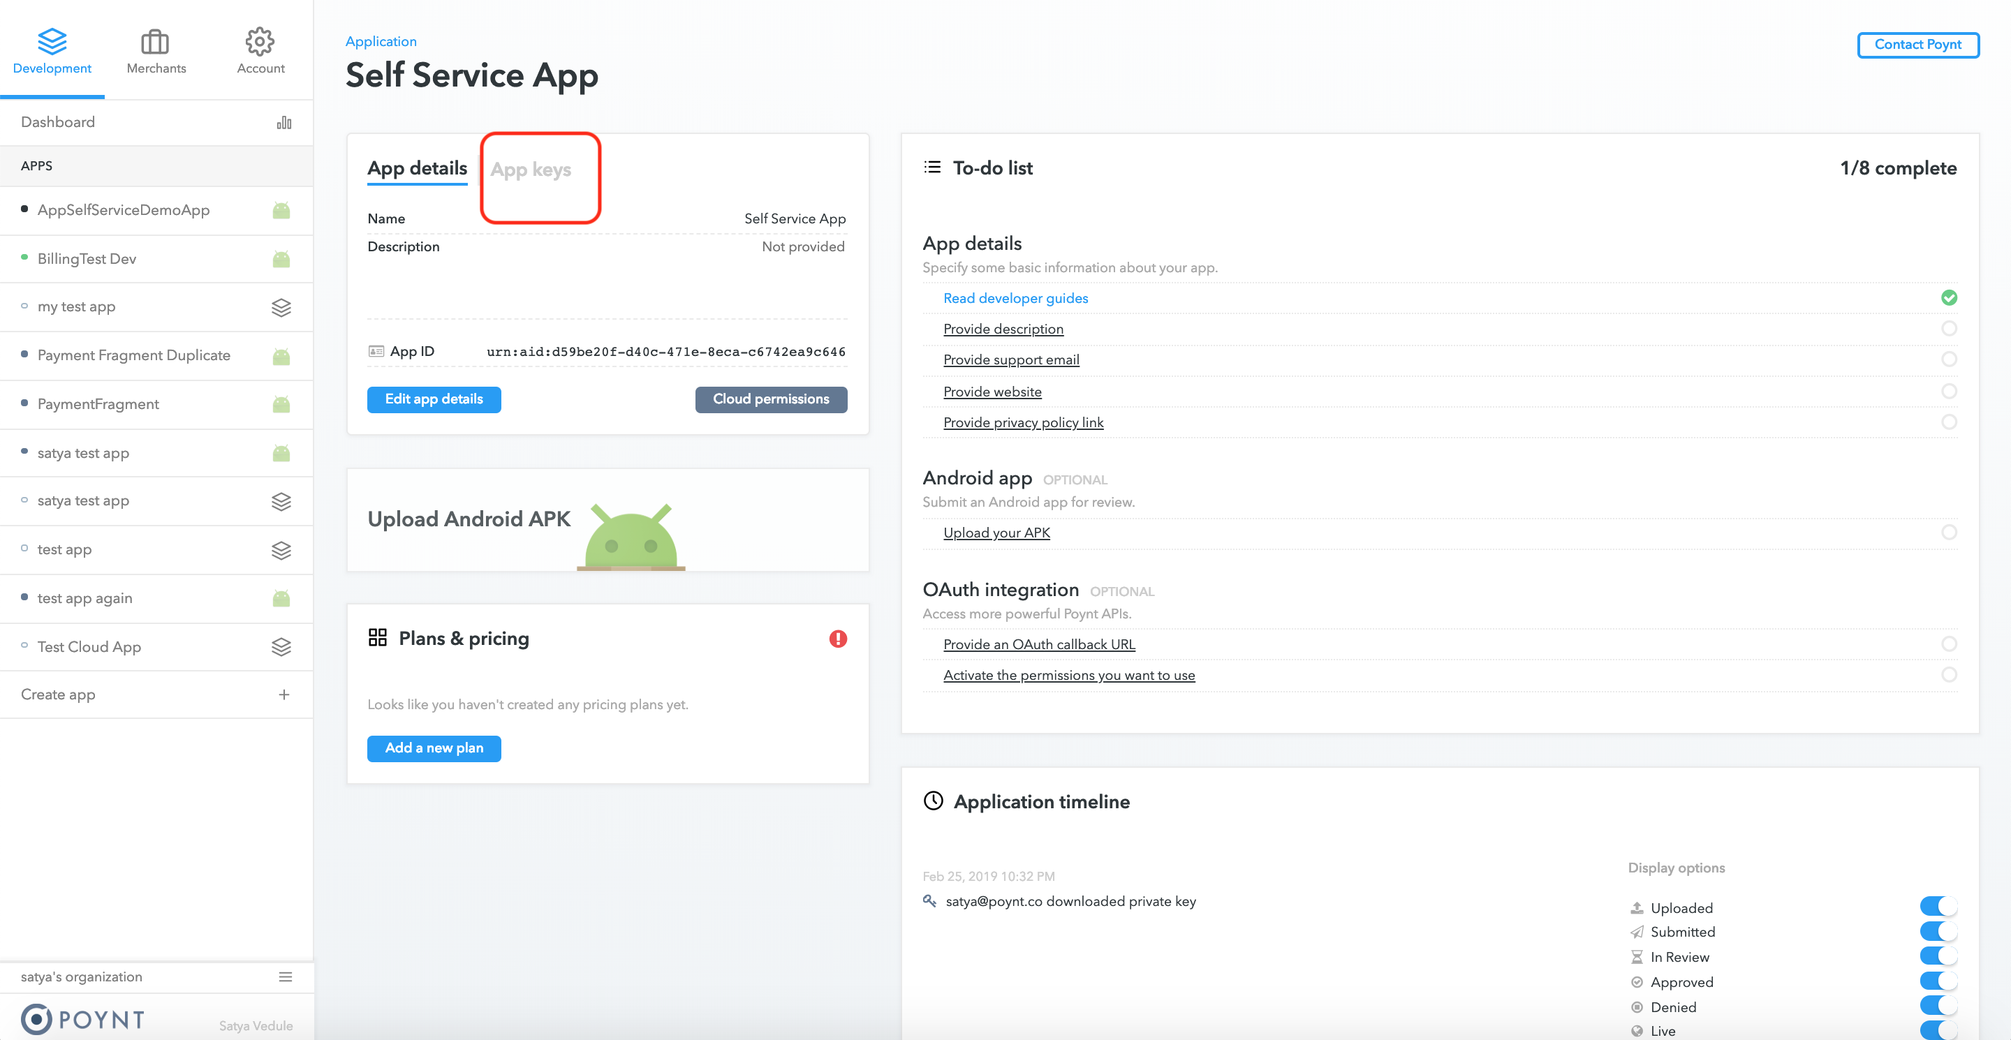Click the App ID card icon
Viewport: 2011px width, 1040px height.
(x=376, y=351)
